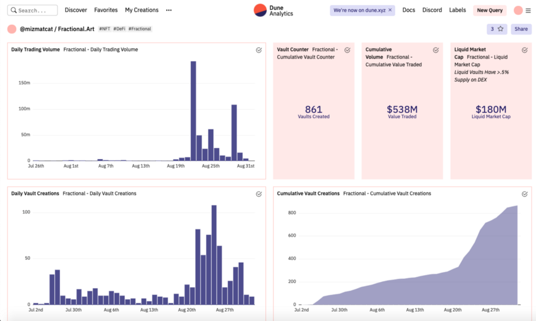Viewport: 536px width, 321px height.
Task: Click the New Query button
Action: [490, 11]
